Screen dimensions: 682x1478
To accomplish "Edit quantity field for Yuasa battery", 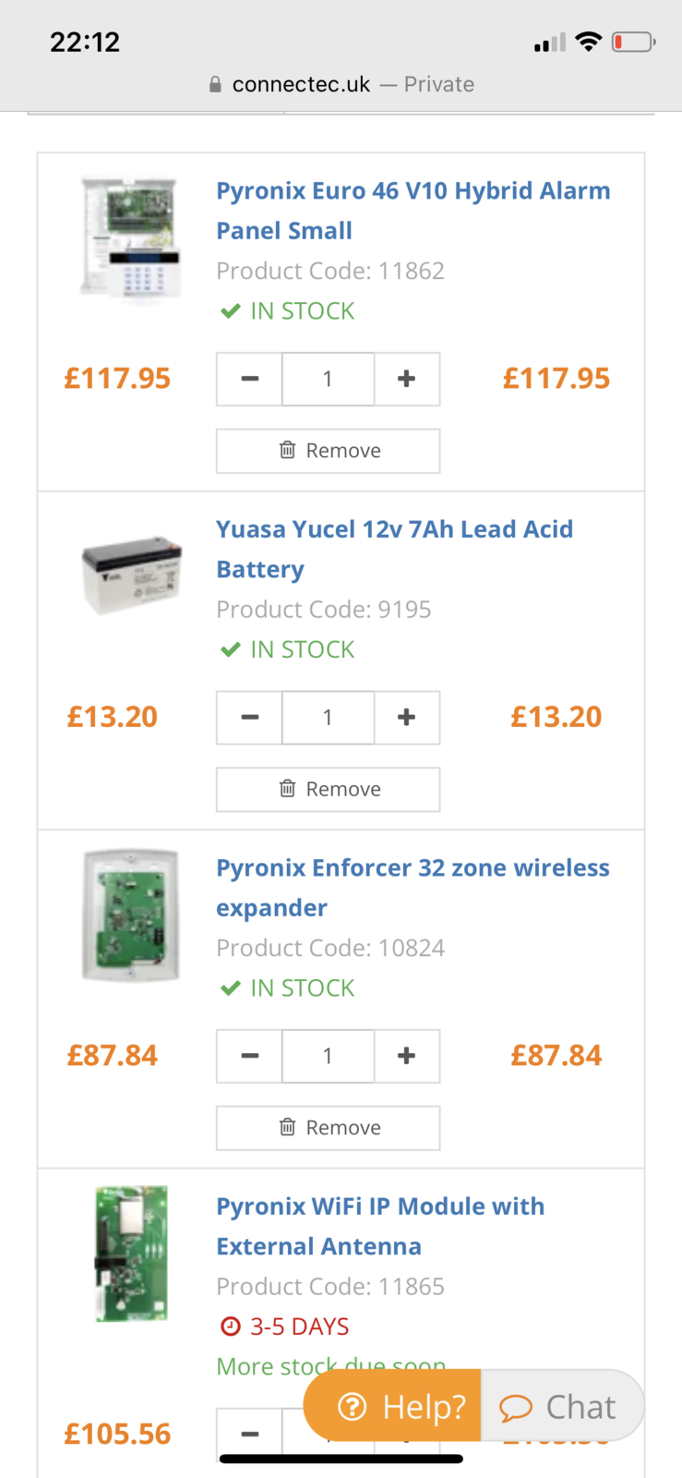I will click(x=328, y=718).
